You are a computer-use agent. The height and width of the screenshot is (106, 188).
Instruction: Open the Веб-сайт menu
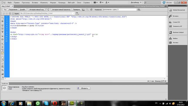[71, 3]
